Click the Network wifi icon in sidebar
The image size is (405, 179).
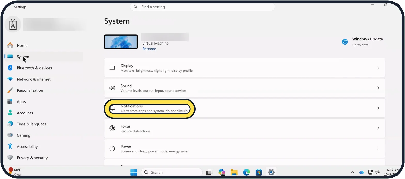pyautogui.click(x=10, y=79)
